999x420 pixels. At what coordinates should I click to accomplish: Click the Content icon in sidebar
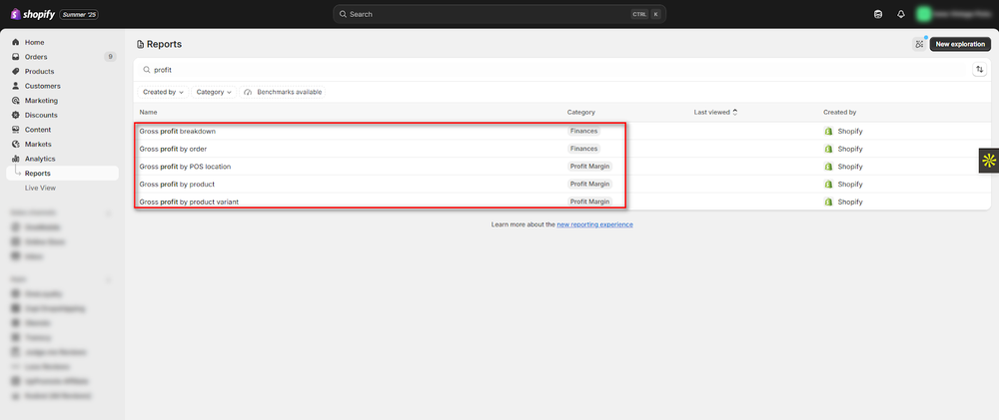tap(16, 129)
